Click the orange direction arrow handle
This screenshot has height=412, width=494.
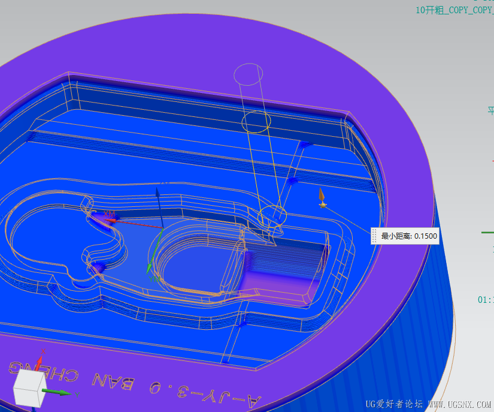[322, 194]
